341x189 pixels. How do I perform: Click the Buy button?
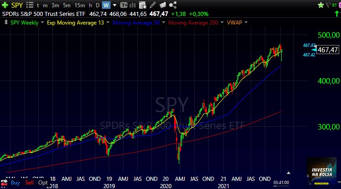pos(15,183)
